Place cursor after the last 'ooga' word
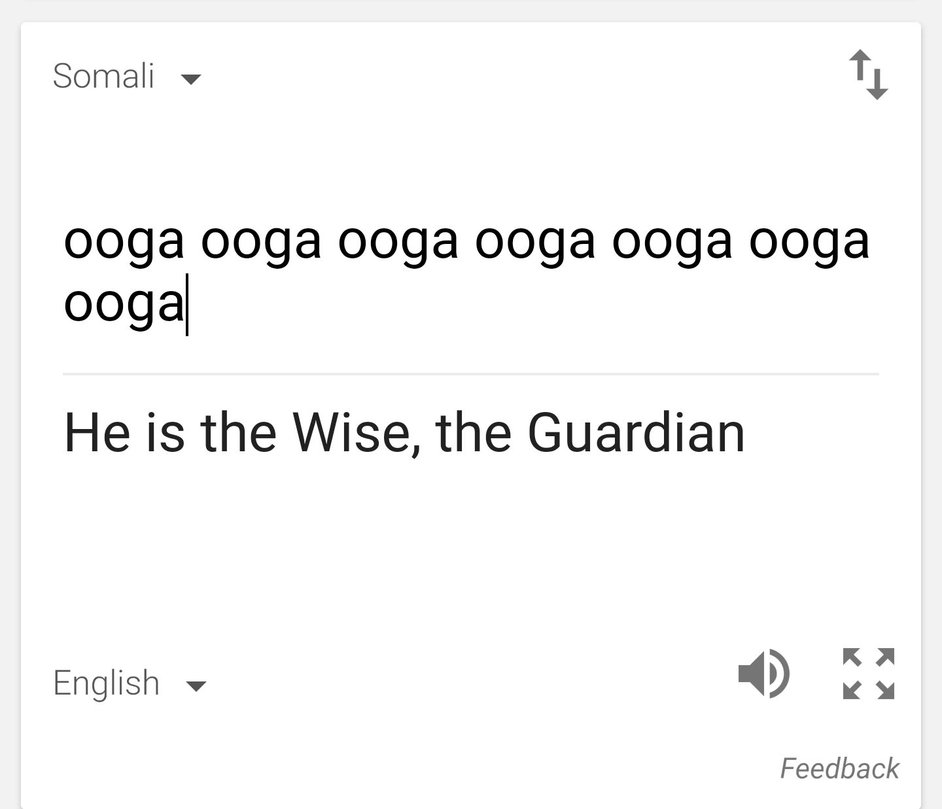The height and width of the screenshot is (809, 942). (x=188, y=304)
